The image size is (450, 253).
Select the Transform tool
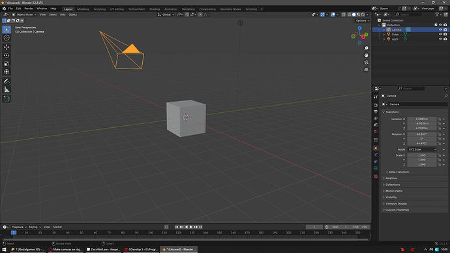(7, 72)
